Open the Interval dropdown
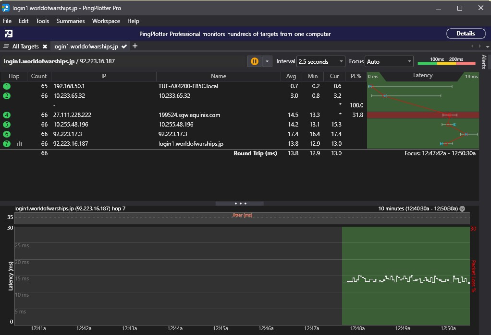491x335 pixels. point(321,61)
